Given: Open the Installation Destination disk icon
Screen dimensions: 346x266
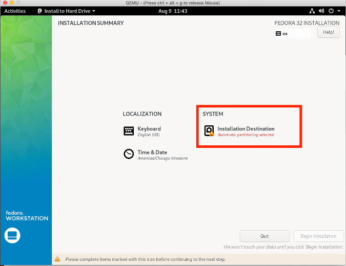Looking at the screenshot, I should point(209,131).
